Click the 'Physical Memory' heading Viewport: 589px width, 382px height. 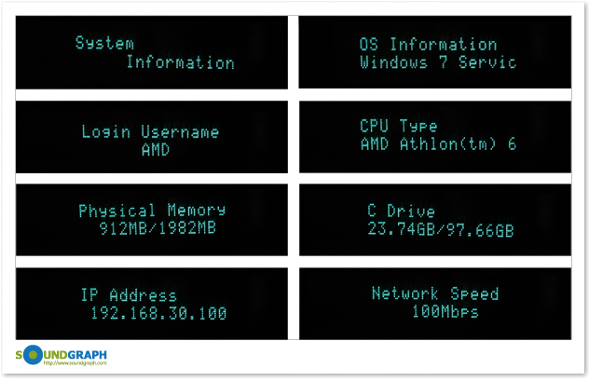click(x=152, y=210)
